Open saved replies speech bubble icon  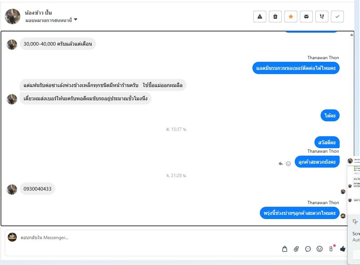(308, 249)
